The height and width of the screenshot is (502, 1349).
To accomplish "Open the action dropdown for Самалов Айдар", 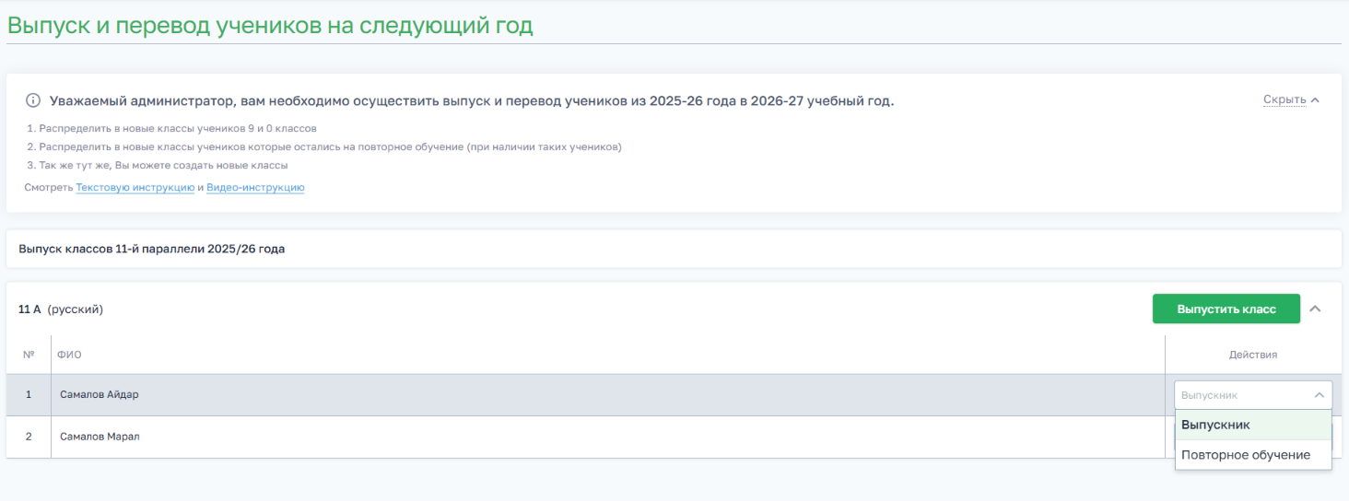I will 1253,395.
